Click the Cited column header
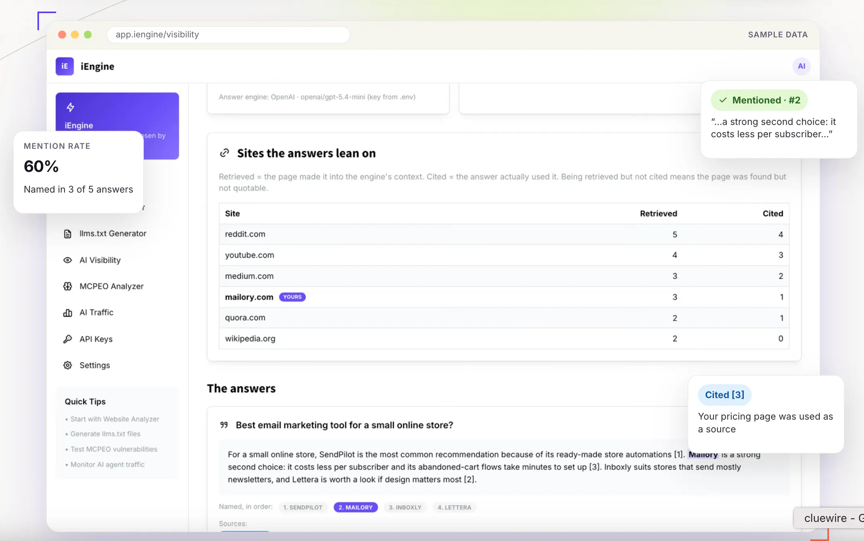 pos(773,214)
